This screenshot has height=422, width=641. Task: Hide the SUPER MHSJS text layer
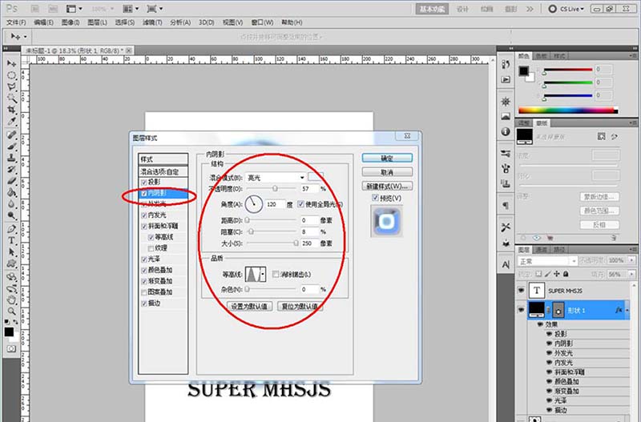pyautogui.click(x=522, y=291)
